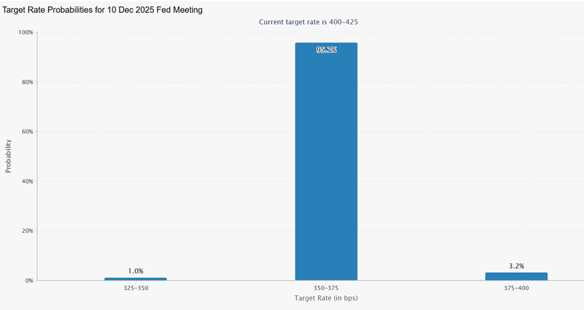Screen dimensions: 584x310
Task: Click the 40% y-axis tick label
Action: (x=27, y=181)
